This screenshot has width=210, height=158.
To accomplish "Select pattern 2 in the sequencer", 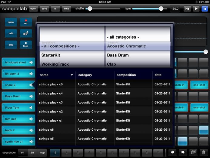I will pos(66,153).
